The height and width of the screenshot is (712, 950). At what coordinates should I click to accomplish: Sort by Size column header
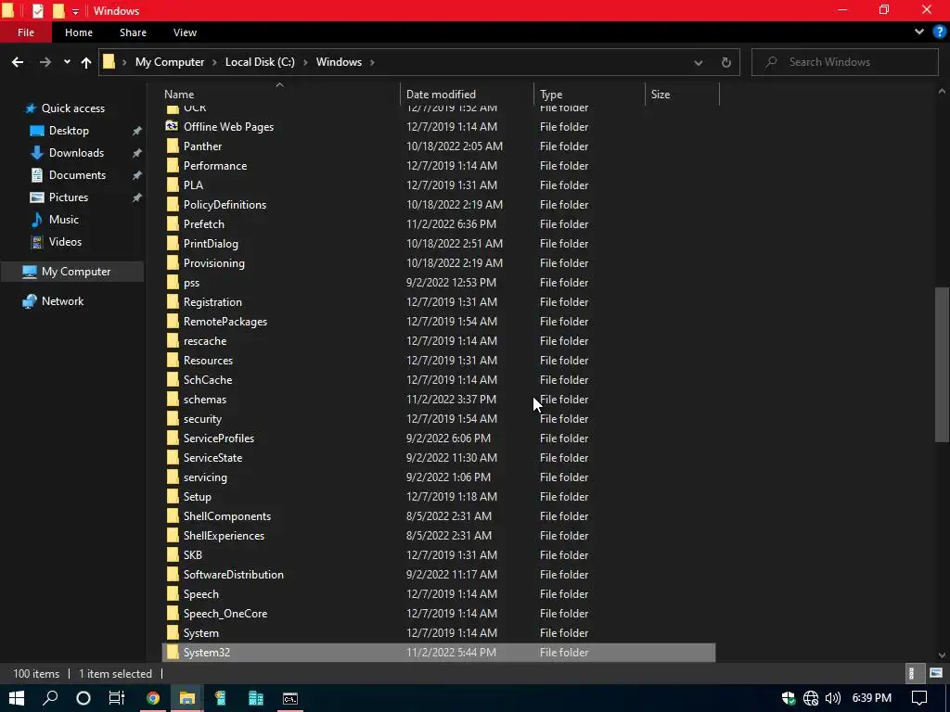[661, 95]
